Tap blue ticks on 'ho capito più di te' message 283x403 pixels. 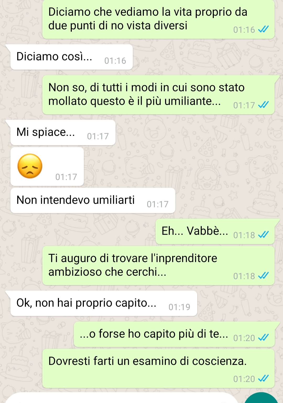[x=263, y=338]
